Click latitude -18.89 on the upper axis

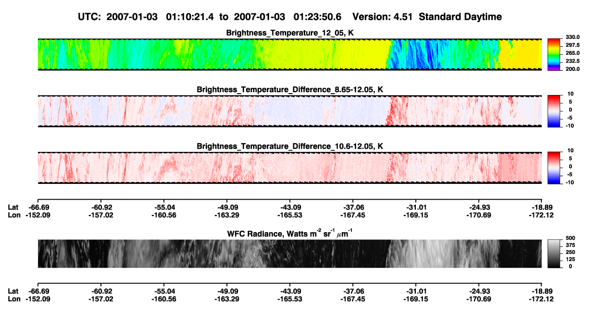tap(542, 208)
